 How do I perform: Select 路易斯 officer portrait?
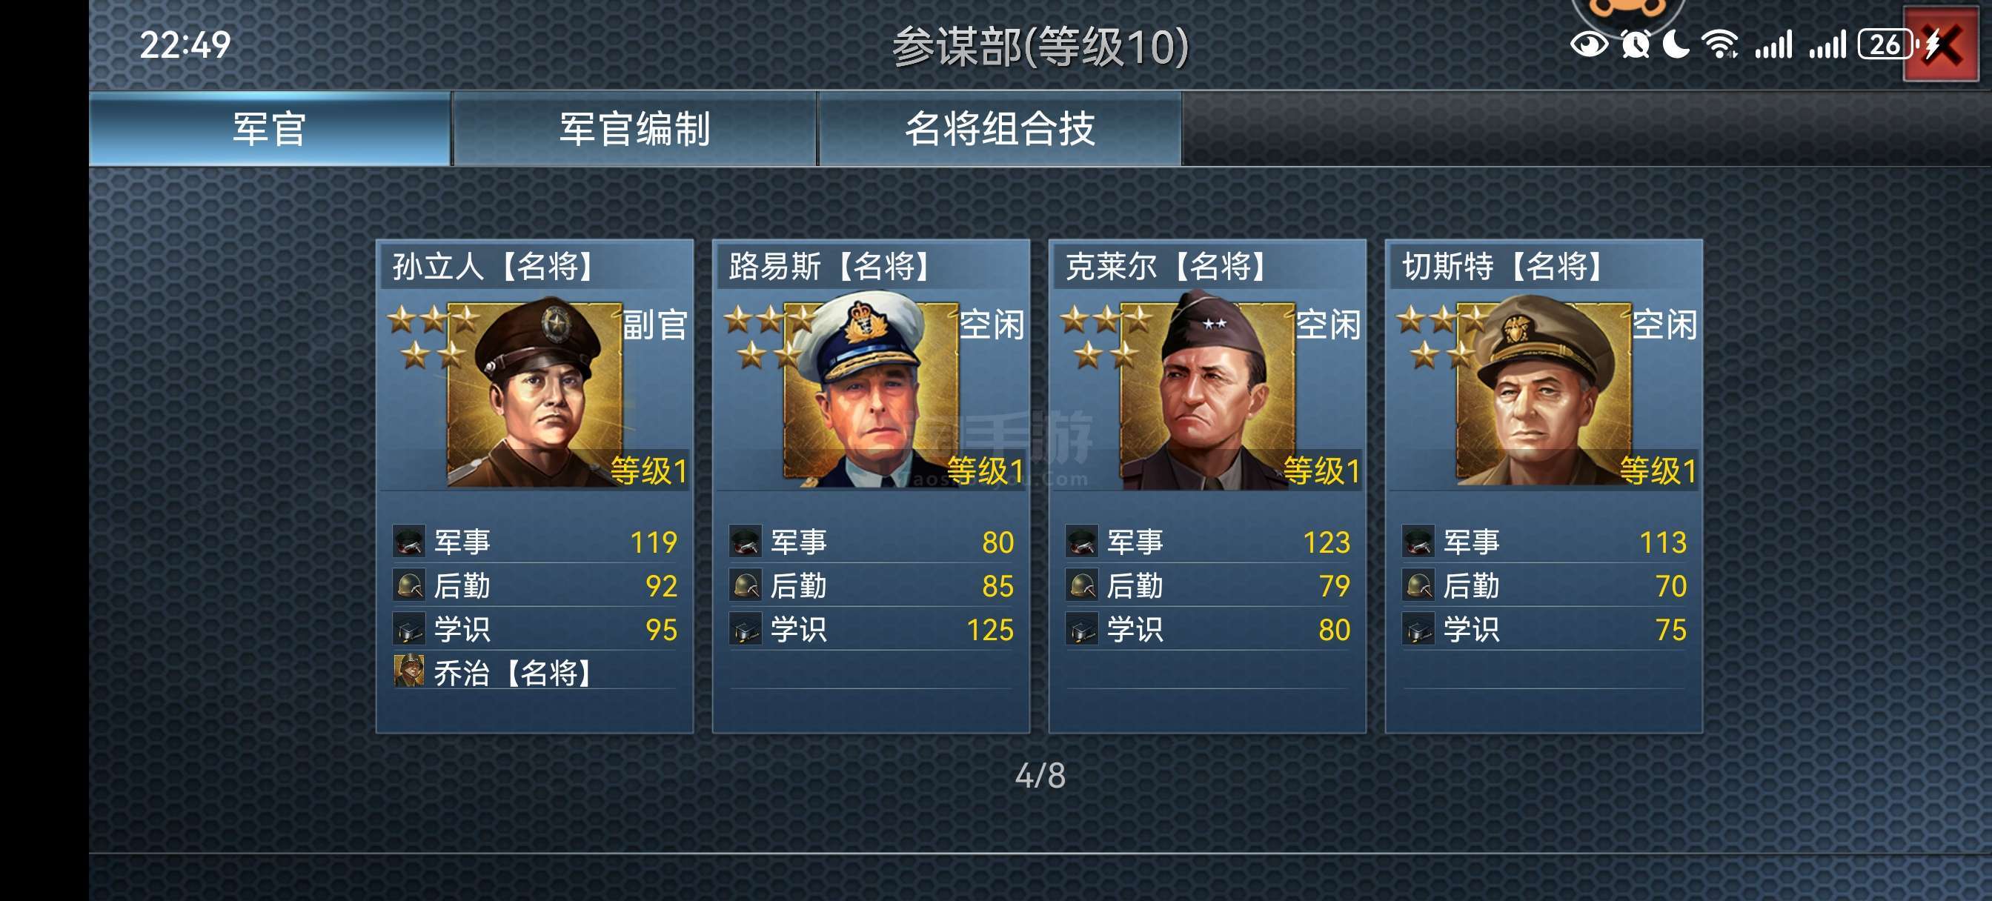[x=871, y=394]
